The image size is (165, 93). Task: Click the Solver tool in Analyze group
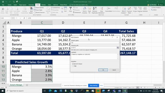(154, 10)
